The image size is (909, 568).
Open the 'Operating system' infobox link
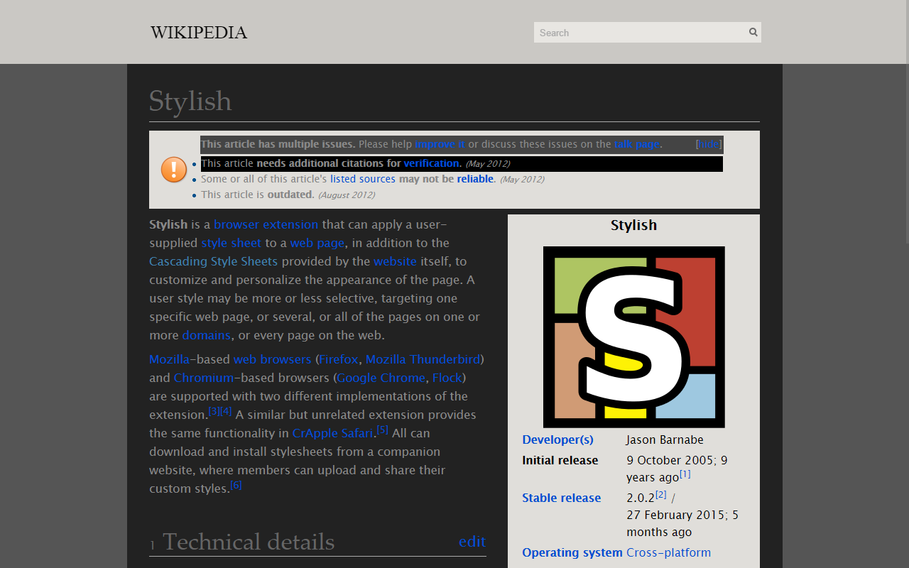(572, 552)
